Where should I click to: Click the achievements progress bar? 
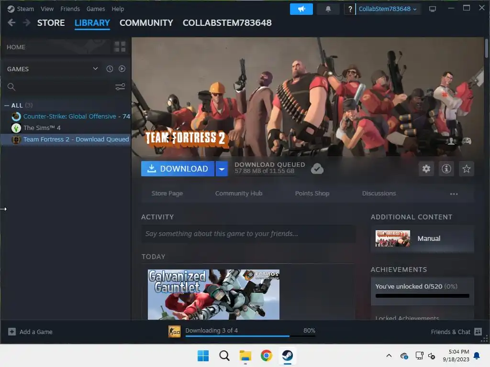[x=422, y=296]
